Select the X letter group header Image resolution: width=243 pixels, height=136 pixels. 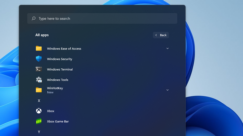(39, 101)
